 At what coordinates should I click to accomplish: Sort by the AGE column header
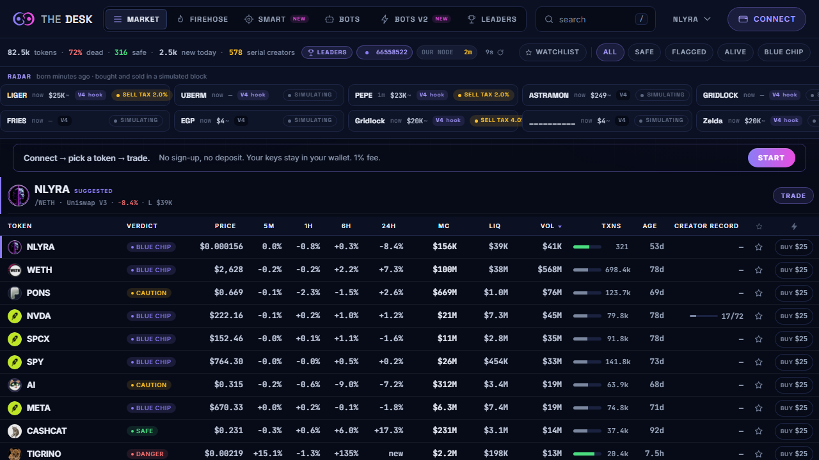coord(649,226)
